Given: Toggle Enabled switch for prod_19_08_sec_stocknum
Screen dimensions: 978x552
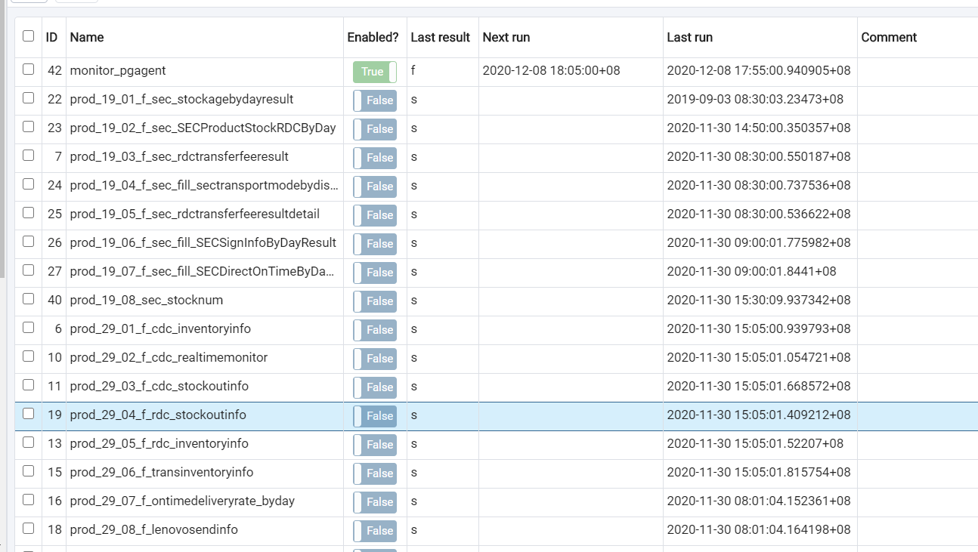Looking at the screenshot, I should point(375,301).
